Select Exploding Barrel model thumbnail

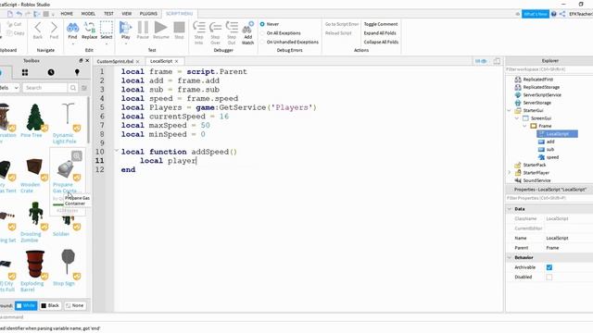pos(35,264)
